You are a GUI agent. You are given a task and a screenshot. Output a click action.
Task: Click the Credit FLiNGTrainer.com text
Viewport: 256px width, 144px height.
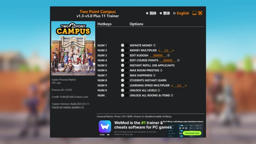(70, 97)
